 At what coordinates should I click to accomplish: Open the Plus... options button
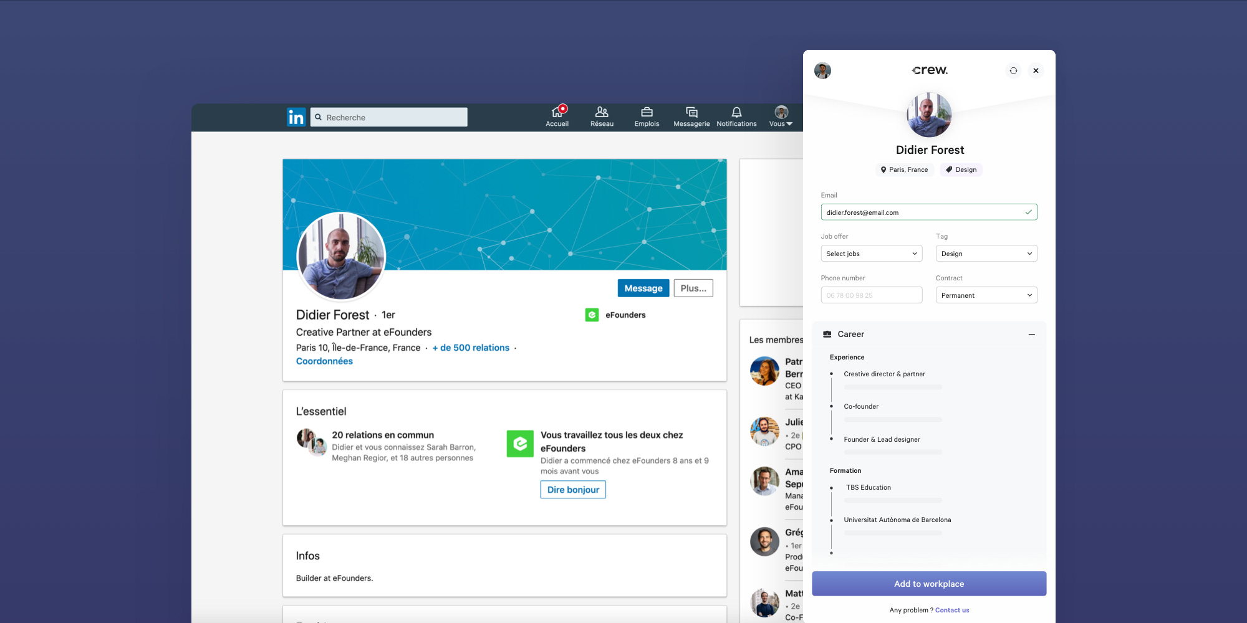click(693, 288)
